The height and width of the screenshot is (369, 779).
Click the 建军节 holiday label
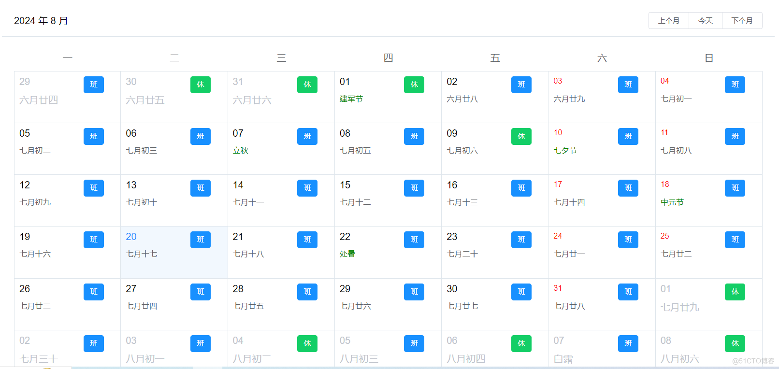(x=351, y=99)
